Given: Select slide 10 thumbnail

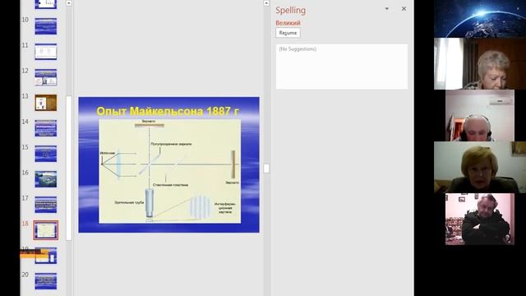Looking at the screenshot, I should click(x=46, y=26).
